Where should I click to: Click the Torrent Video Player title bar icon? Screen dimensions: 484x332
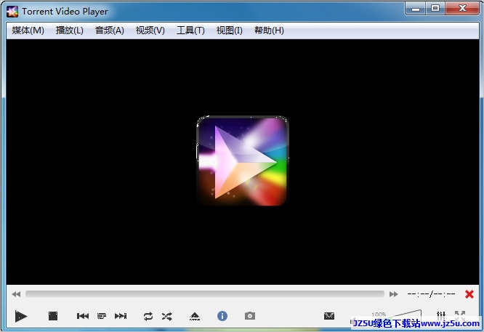click(x=12, y=12)
